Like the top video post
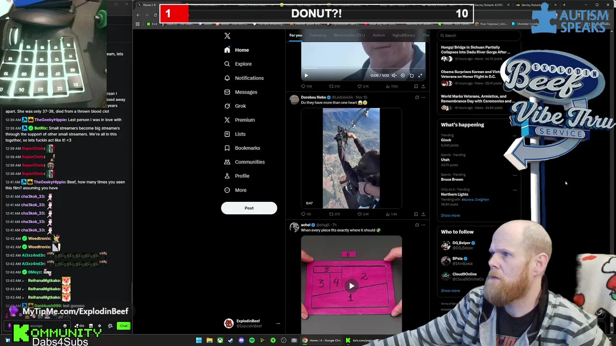 pos(363,86)
